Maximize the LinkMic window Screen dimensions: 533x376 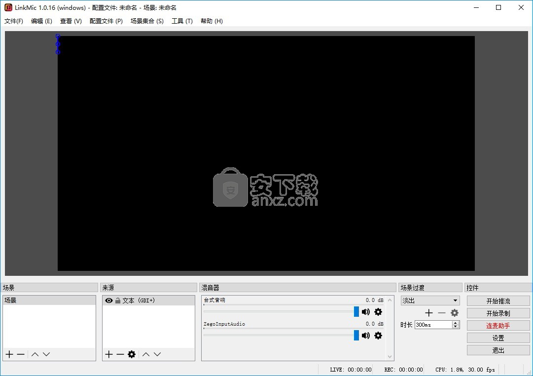click(498, 7)
